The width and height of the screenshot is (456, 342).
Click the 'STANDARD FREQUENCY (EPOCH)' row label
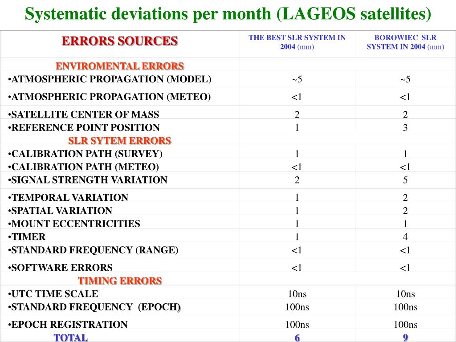click(94, 307)
